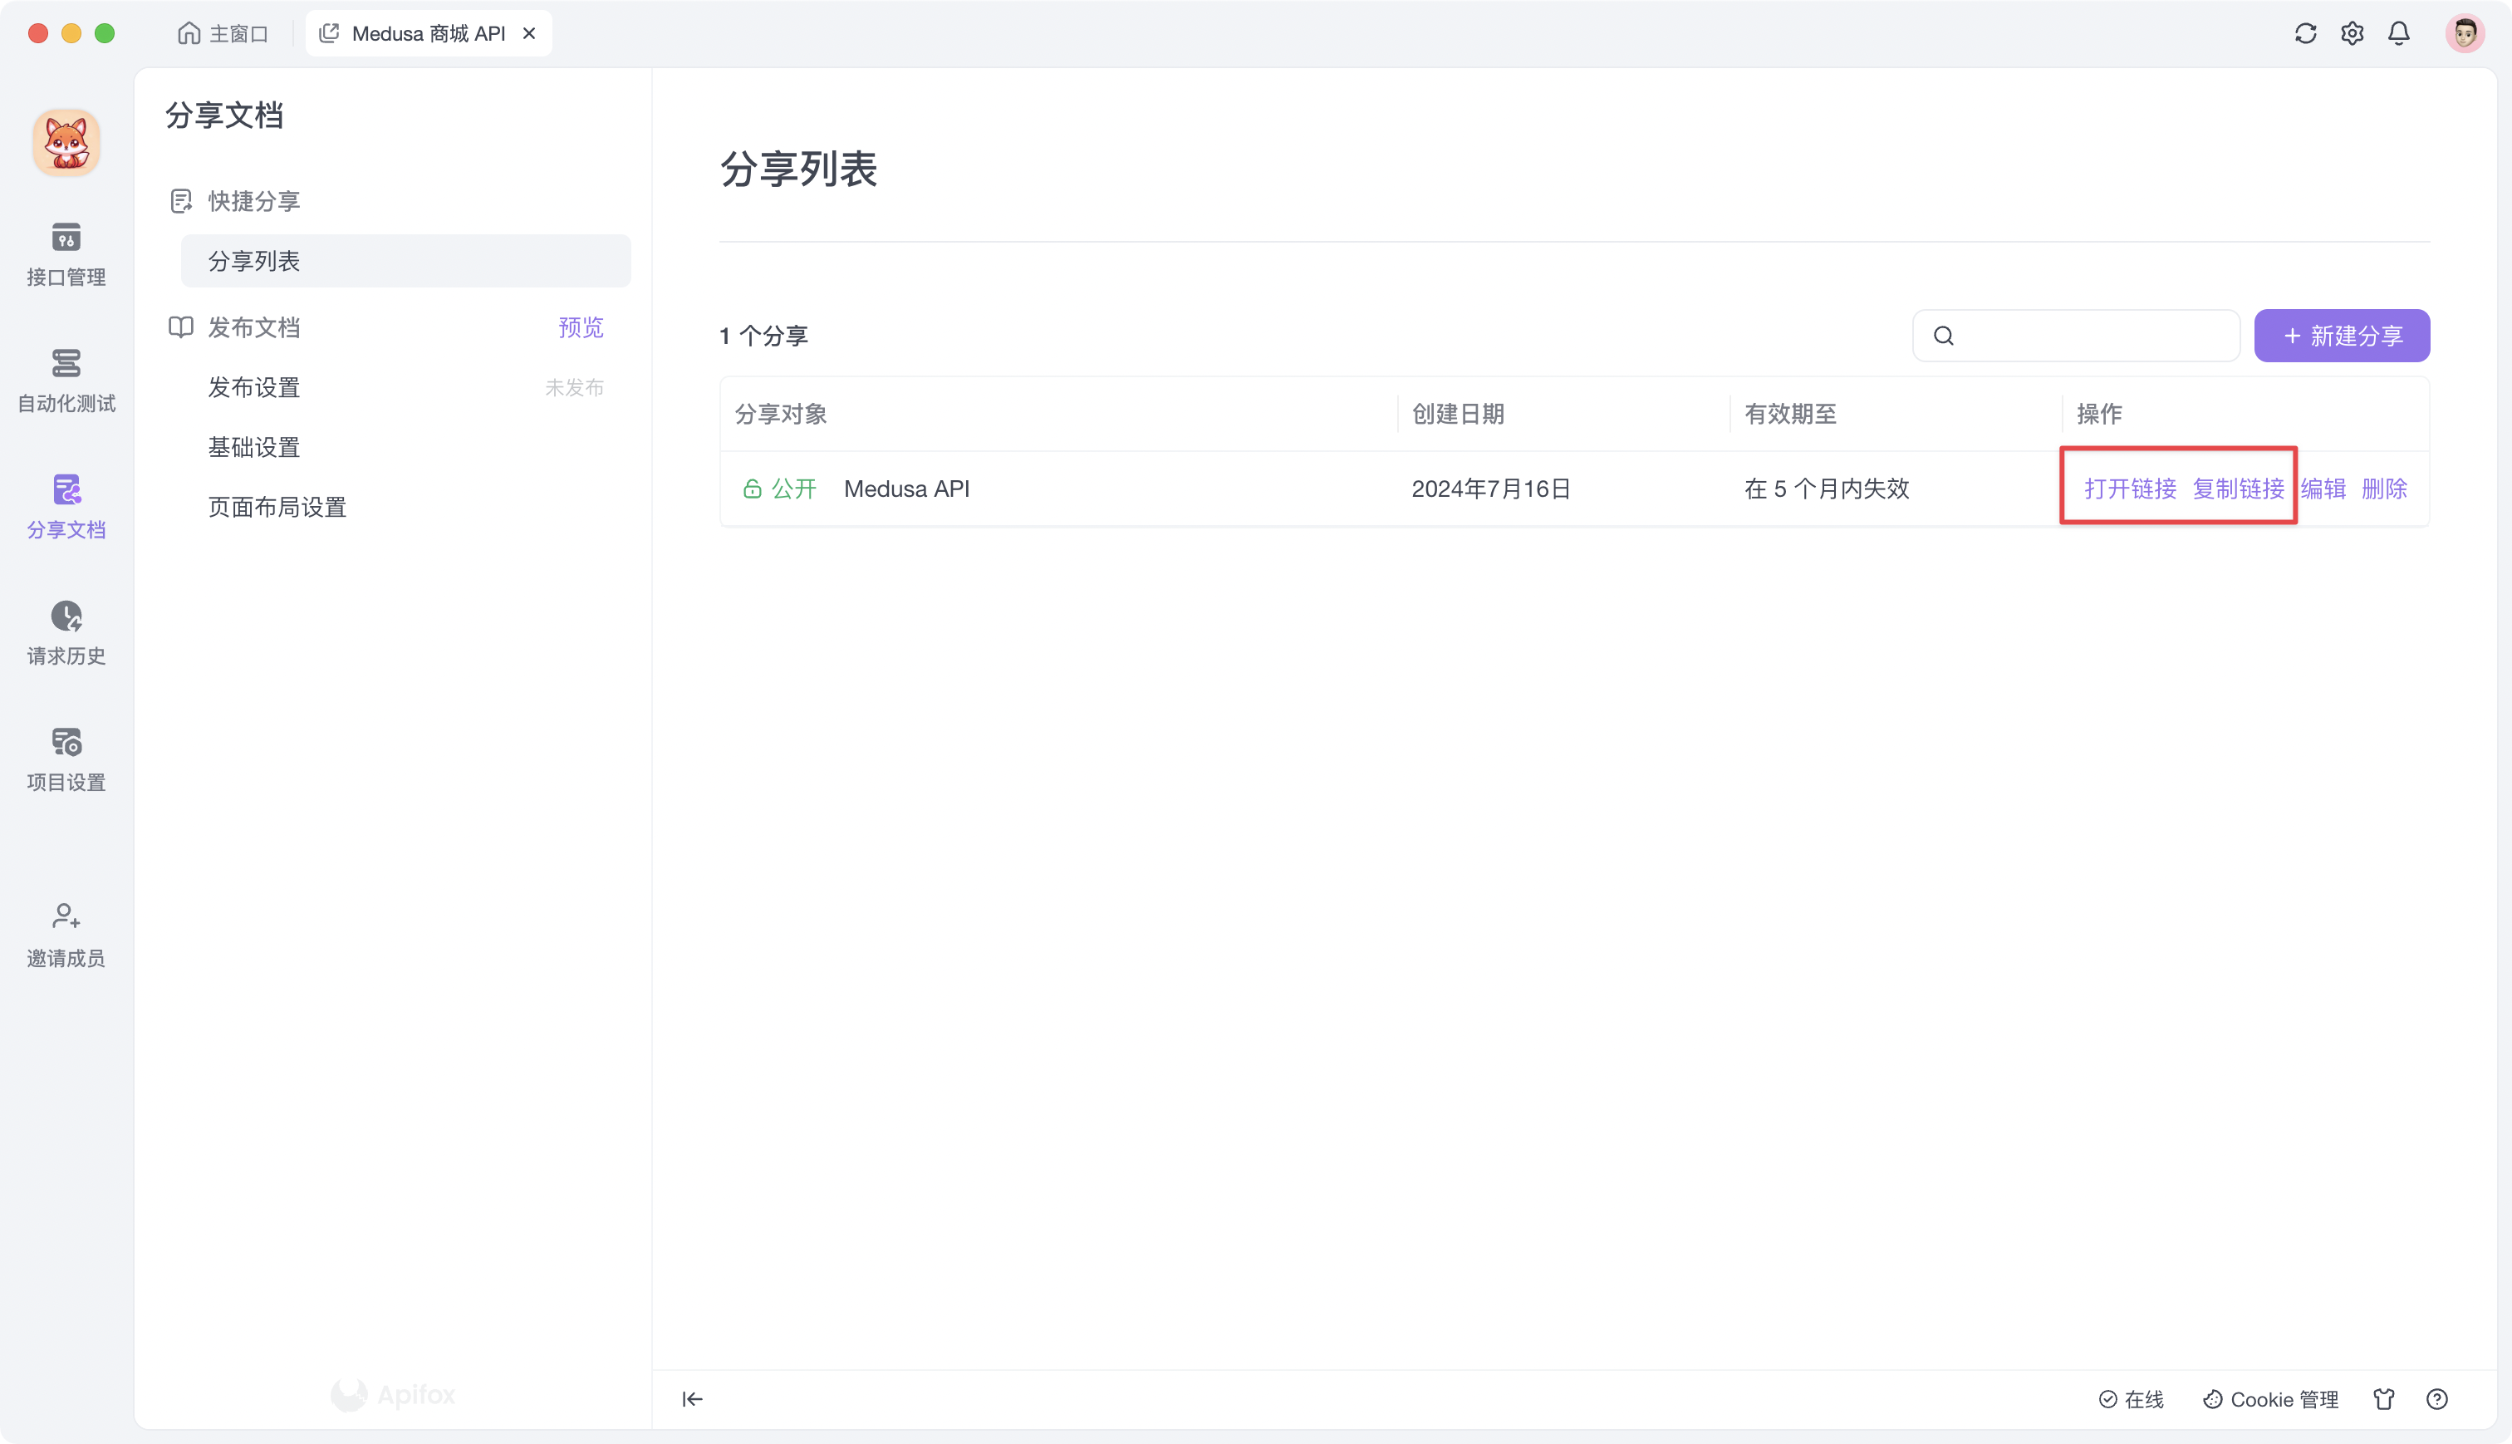The image size is (2512, 1444).
Task: Open Cookie 管理 from the status bar
Action: [x=2271, y=1398]
